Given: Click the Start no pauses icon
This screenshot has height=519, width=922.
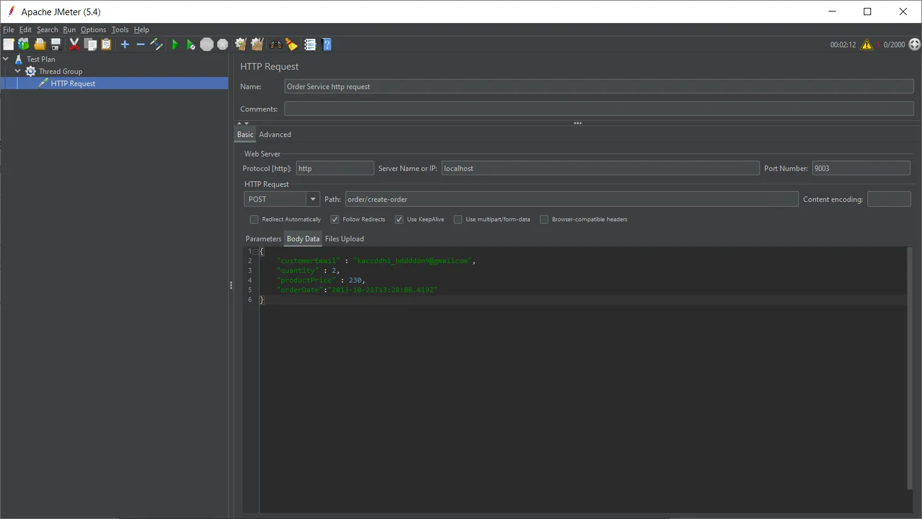Looking at the screenshot, I should 190,44.
